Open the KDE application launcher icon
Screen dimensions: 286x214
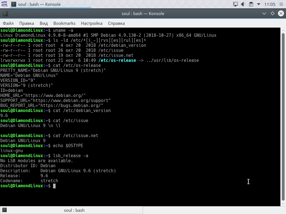click(x=4, y=4)
